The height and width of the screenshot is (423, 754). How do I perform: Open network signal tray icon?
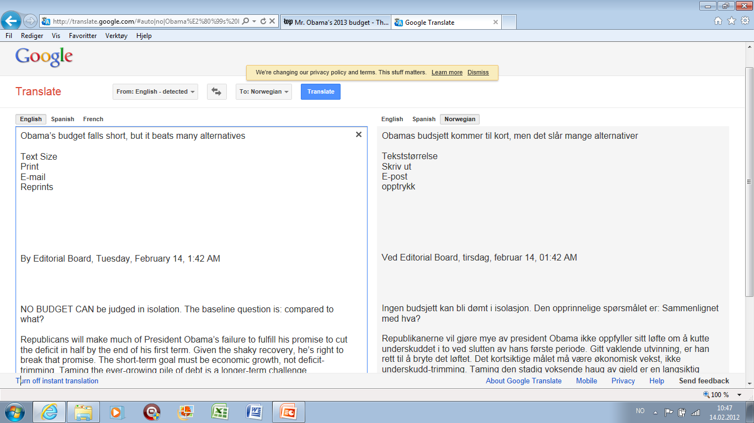(x=695, y=411)
